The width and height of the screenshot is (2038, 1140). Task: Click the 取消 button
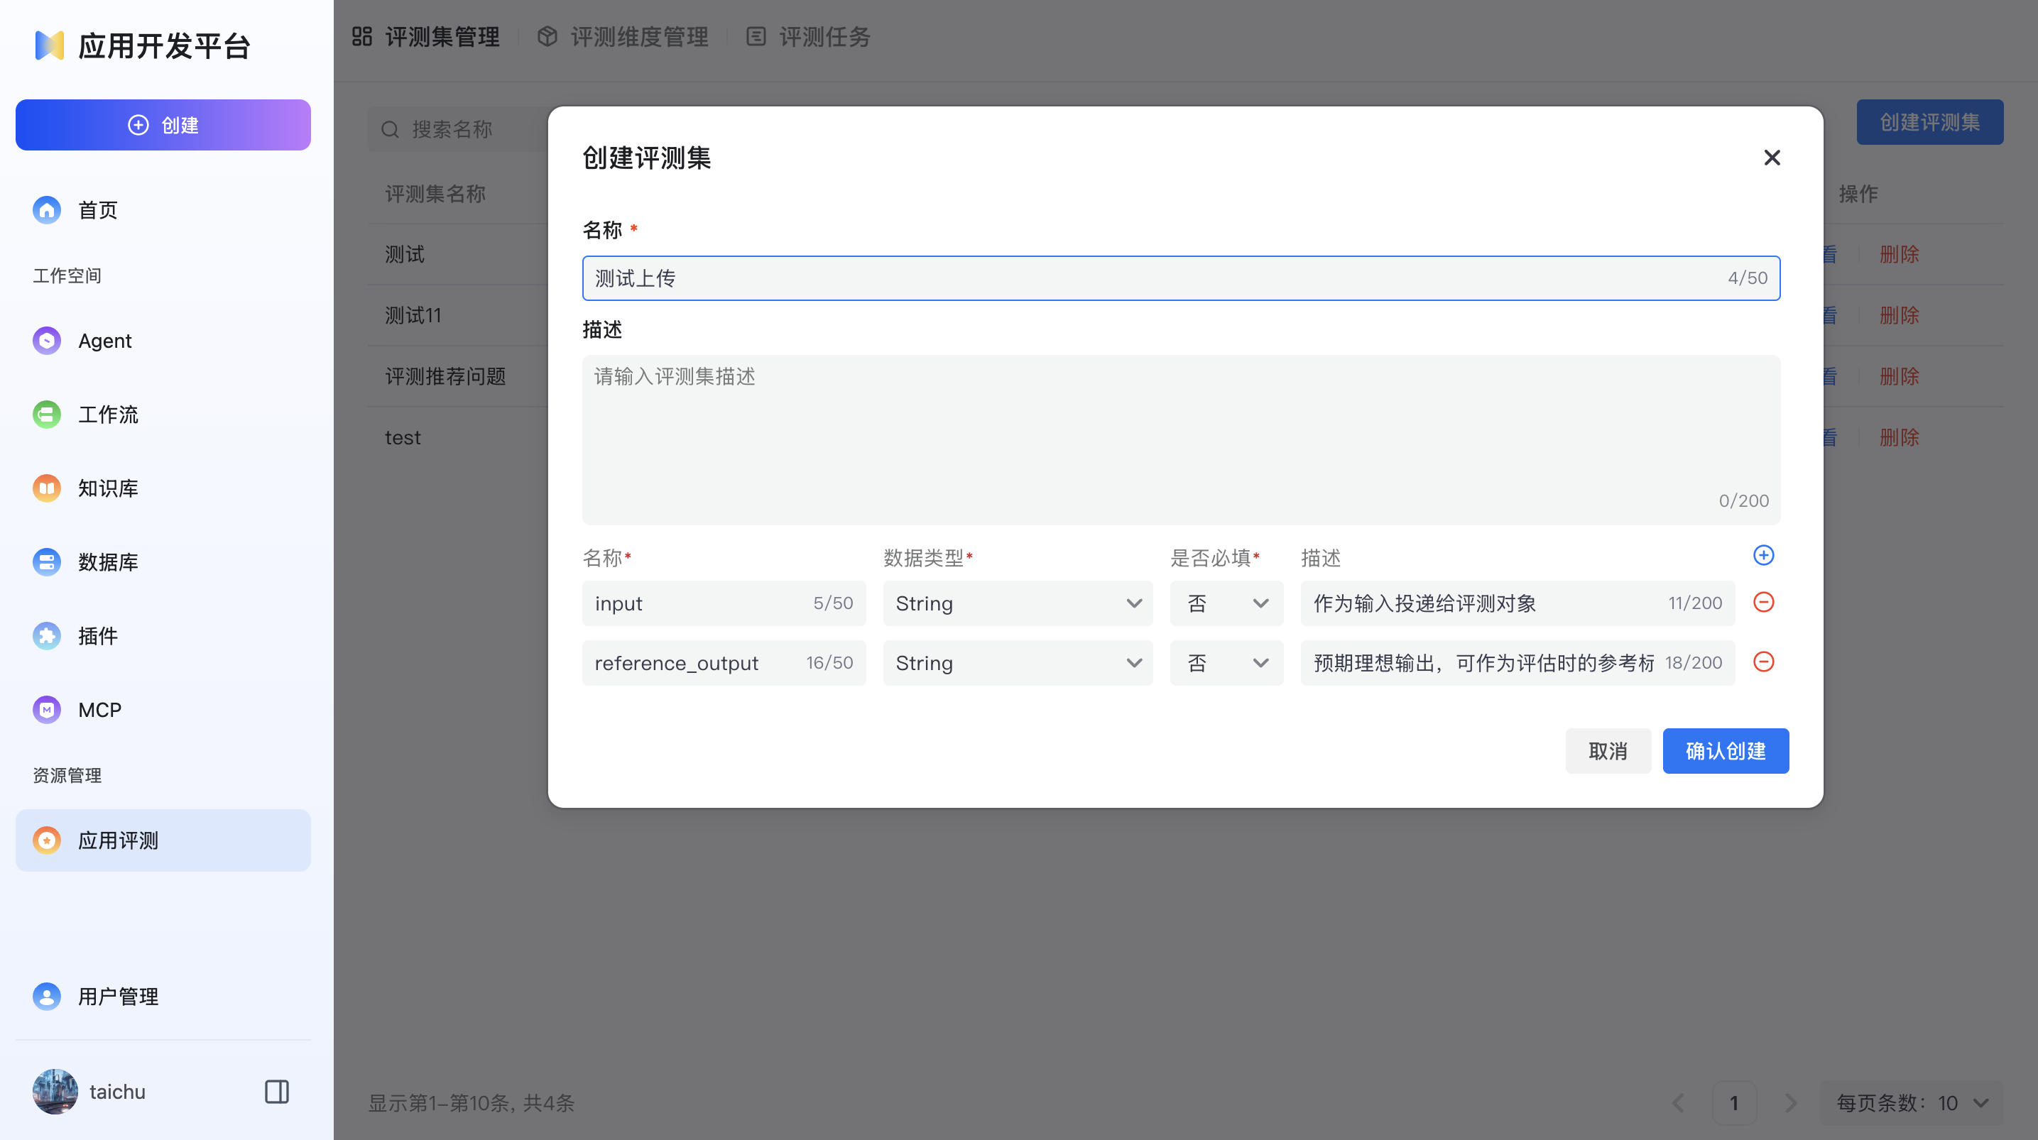1607,751
